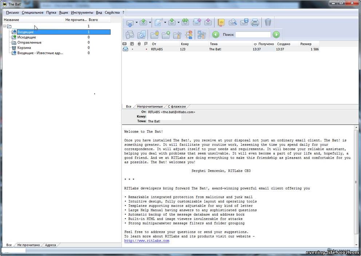This screenshot has height=256, width=361.
Task: Click the envelope status column header icon
Action: point(124,44)
